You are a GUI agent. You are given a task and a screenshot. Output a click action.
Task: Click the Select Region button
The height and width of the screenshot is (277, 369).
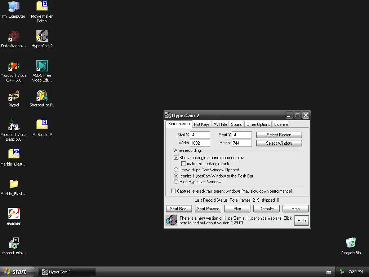(x=279, y=135)
